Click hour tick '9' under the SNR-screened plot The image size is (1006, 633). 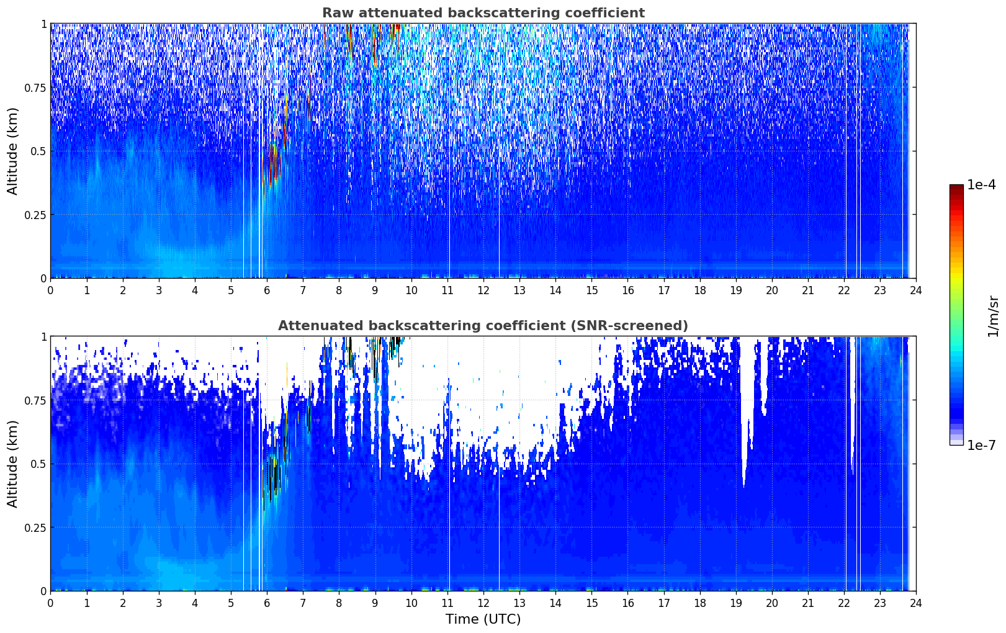pos(375,603)
